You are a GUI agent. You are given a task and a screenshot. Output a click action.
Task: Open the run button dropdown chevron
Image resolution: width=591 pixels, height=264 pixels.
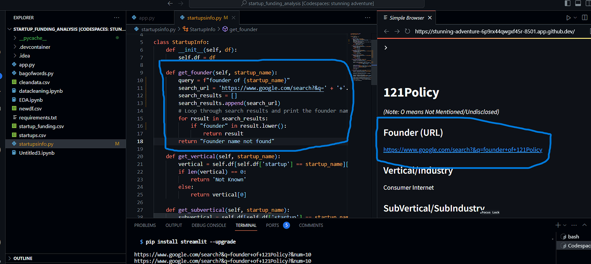point(574,17)
